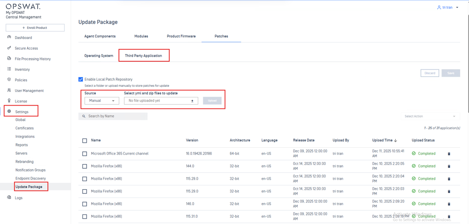469x224 pixels.
Task: Click the No file uploaded yet field
Action: [x=161, y=101]
